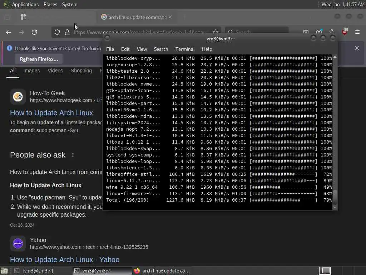
Task: Click the clock in top panel
Action: pos(343,4)
